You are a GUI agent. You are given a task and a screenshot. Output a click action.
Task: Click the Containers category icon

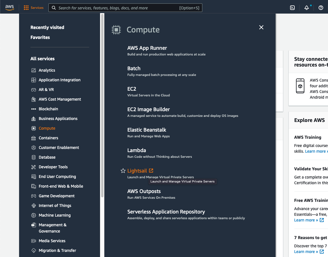33,138
